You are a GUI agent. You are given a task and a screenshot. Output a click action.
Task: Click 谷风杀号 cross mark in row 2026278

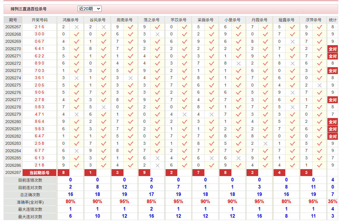tap(103, 107)
